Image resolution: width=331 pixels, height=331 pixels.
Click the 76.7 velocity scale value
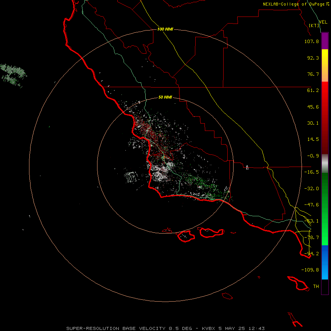(x=313, y=74)
